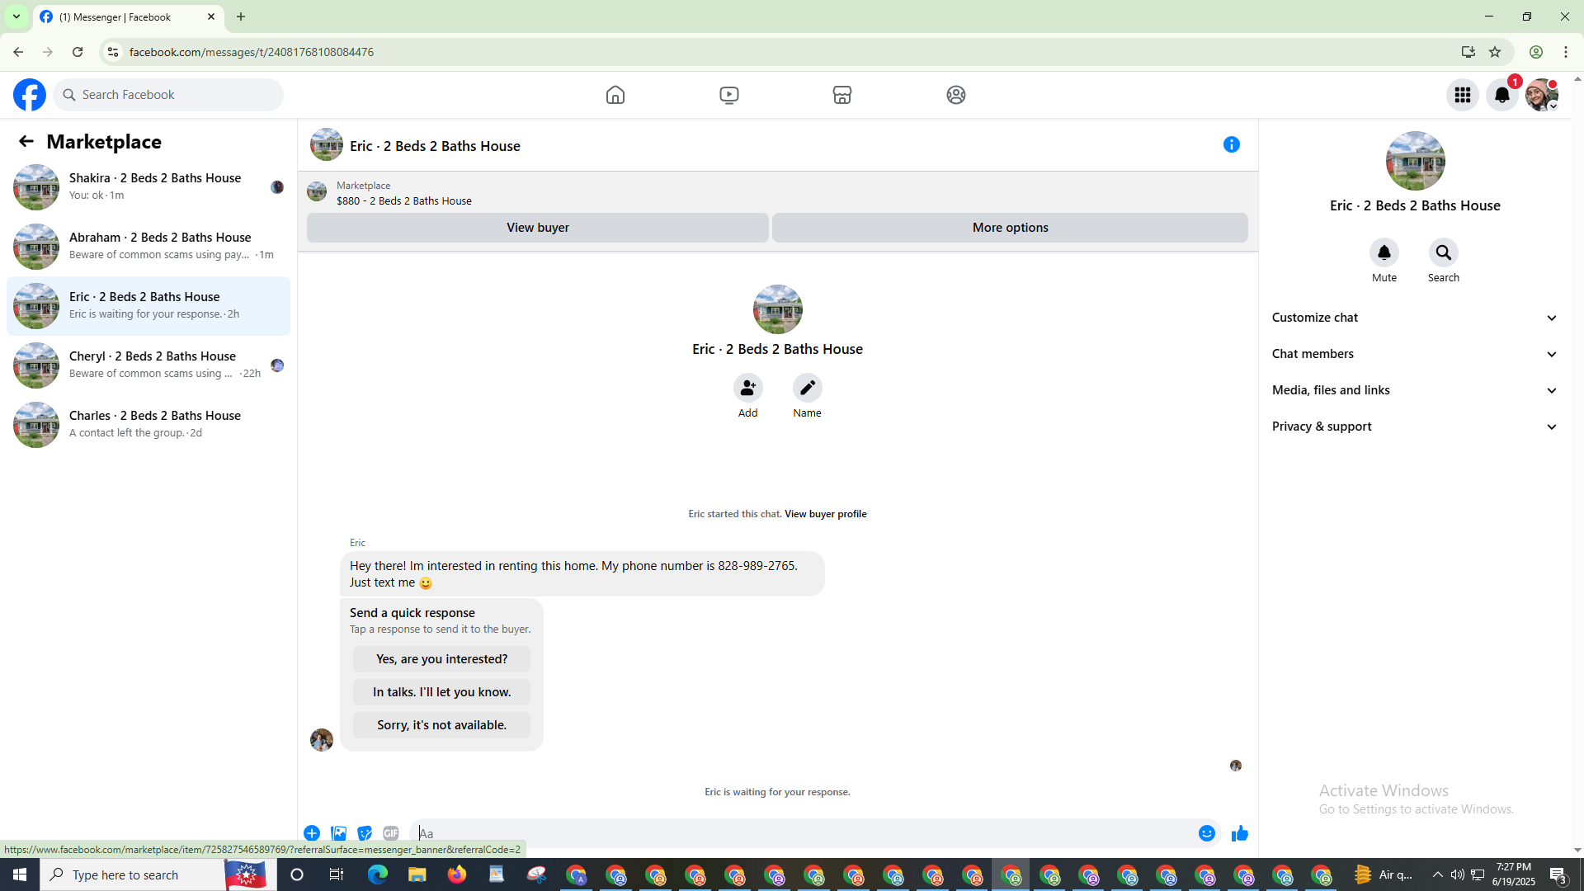The width and height of the screenshot is (1584, 891).
Task: Edit the chat name
Action: pos(808,388)
